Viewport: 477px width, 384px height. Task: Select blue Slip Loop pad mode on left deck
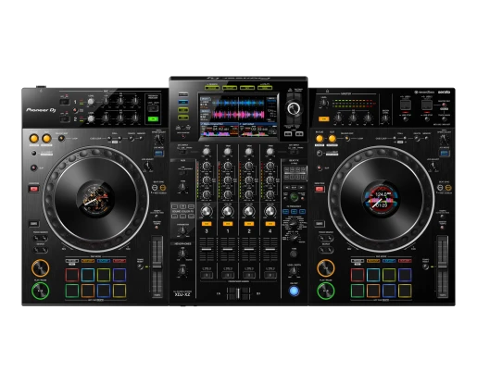(x=104, y=261)
